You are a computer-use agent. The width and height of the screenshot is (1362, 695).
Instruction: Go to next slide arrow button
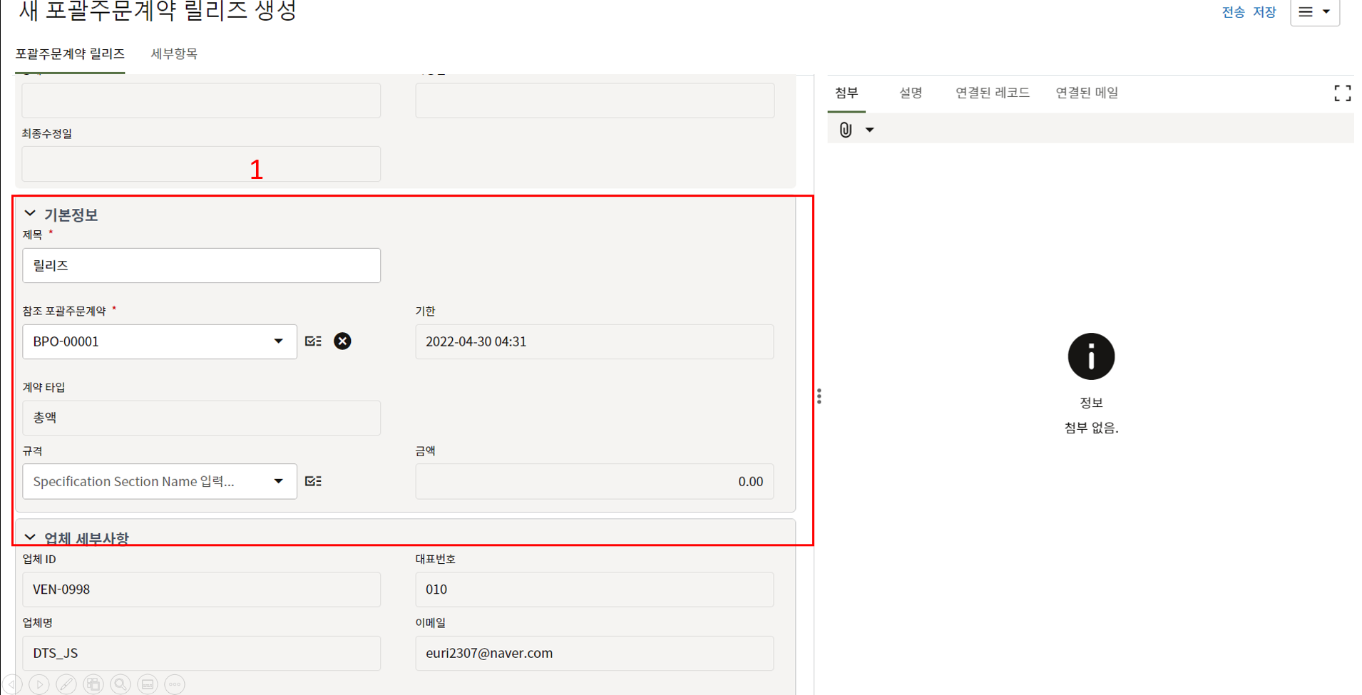(39, 684)
